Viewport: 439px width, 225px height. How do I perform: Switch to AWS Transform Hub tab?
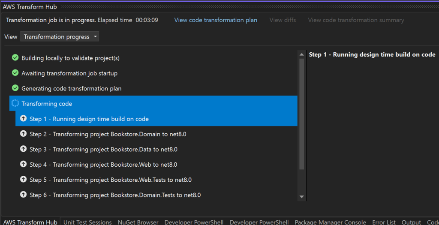click(30, 222)
